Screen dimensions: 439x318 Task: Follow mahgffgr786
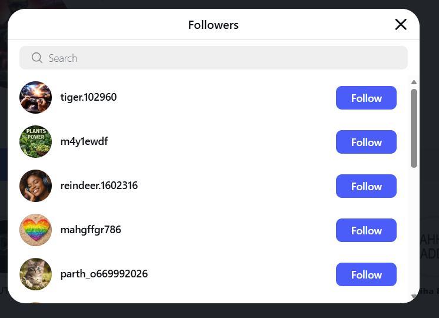pos(366,230)
